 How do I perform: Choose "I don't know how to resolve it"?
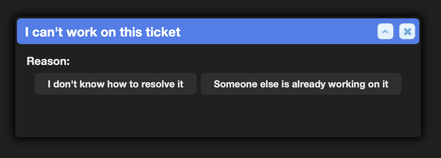[115, 84]
